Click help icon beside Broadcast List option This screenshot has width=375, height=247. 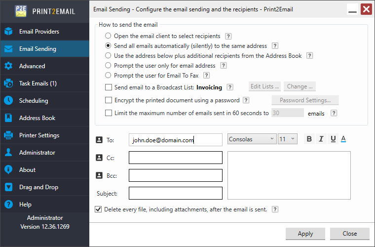coord(229,87)
